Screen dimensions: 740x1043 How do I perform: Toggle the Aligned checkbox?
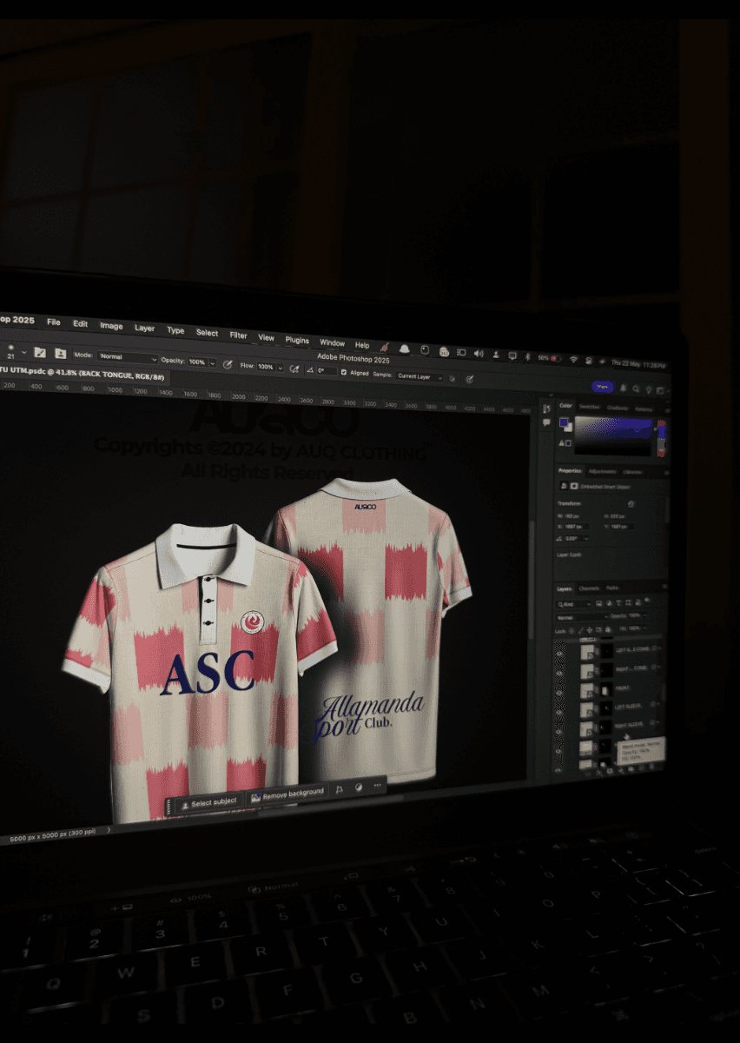pos(344,372)
